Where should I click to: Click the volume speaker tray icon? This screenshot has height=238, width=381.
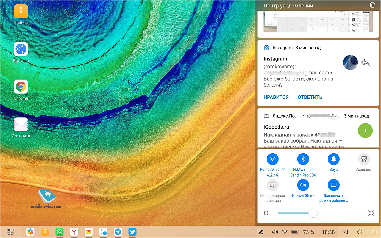tap(275, 232)
